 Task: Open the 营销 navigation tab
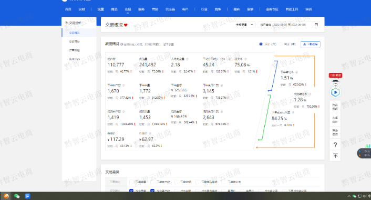(155, 9)
